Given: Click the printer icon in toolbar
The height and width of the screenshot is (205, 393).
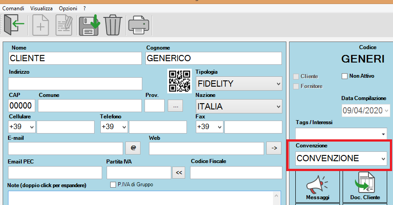Looking at the screenshot, I should pos(138,25).
